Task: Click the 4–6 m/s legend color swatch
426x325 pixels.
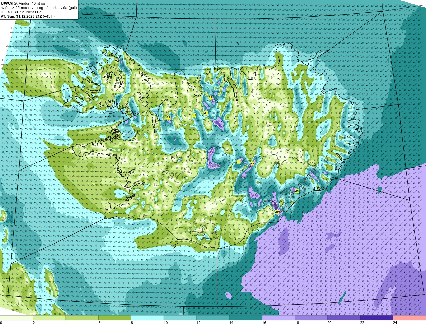Action: [82, 318]
